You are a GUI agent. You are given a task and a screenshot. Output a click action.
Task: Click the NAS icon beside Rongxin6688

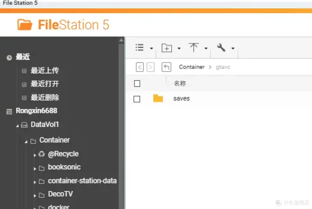coord(9,112)
